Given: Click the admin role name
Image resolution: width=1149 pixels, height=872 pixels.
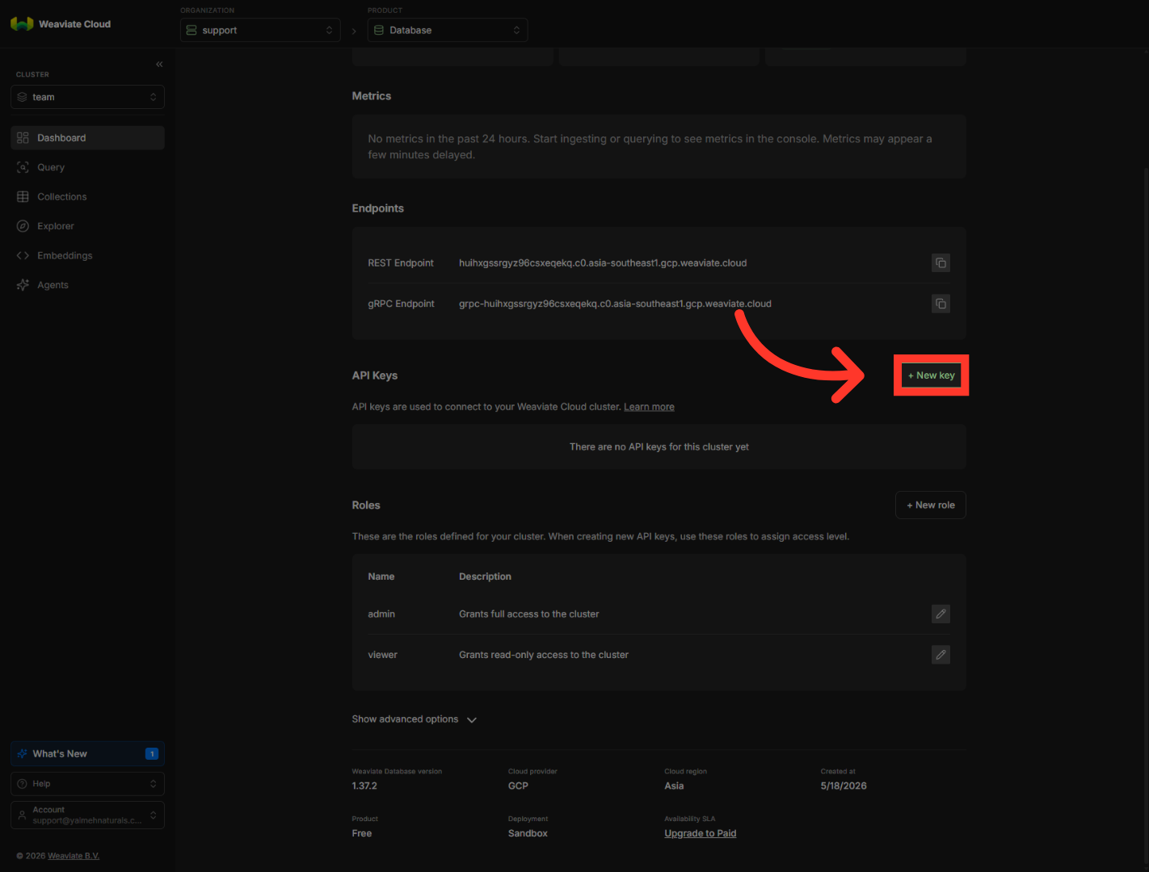Looking at the screenshot, I should (381, 614).
